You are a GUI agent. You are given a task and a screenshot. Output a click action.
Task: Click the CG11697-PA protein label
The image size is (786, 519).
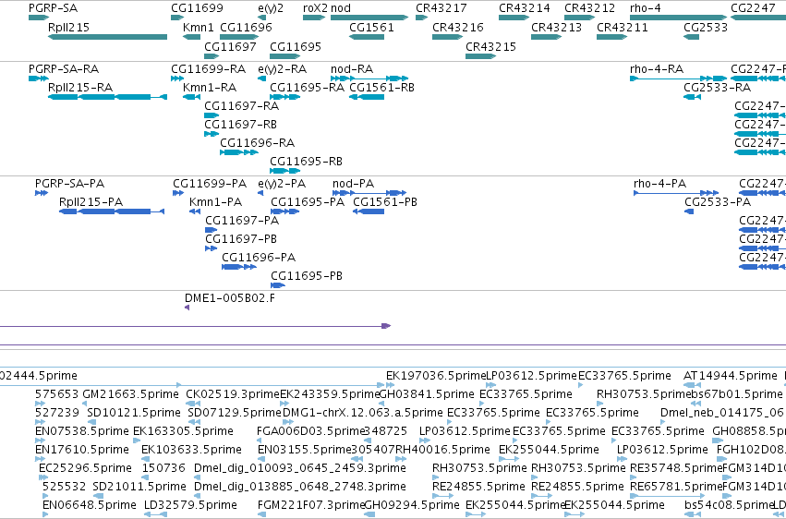(x=242, y=221)
